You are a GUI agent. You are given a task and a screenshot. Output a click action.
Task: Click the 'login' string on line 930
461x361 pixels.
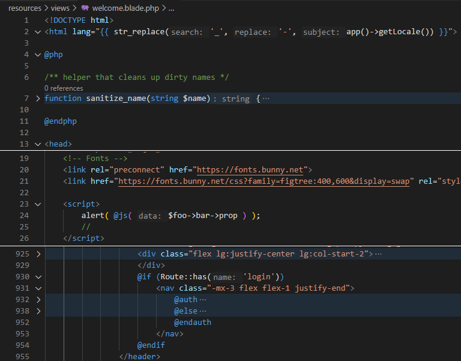click(x=259, y=277)
